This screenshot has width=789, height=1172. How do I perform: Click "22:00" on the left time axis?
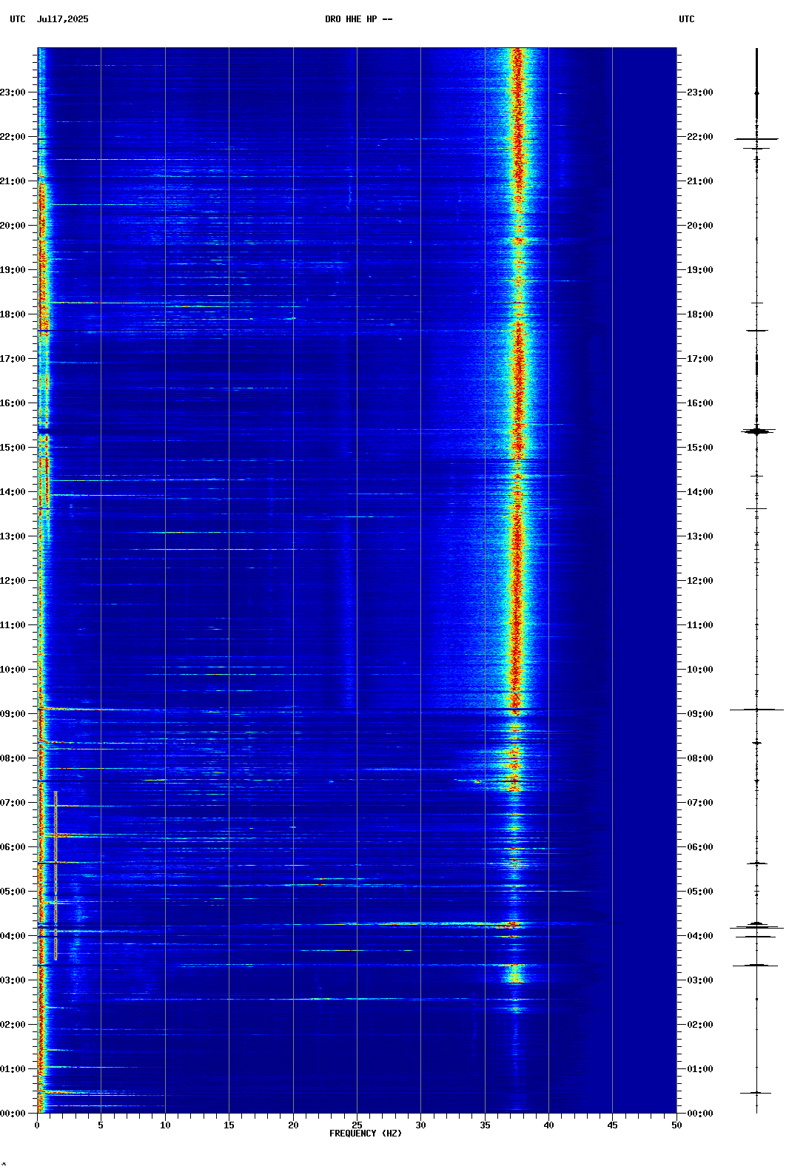coord(13,137)
